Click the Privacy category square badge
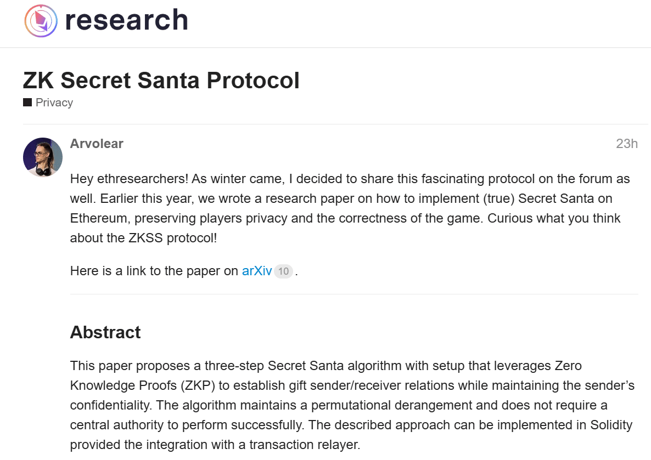Image resolution: width=651 pixels, height=460 pixels. click(x=27, y=103)
